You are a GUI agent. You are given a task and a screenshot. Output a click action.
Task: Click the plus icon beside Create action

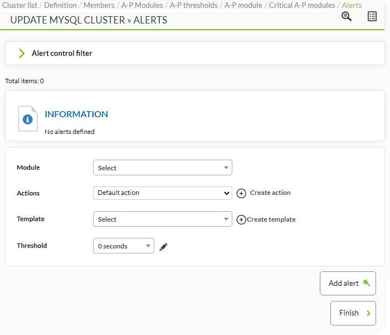tap(241, 193)
